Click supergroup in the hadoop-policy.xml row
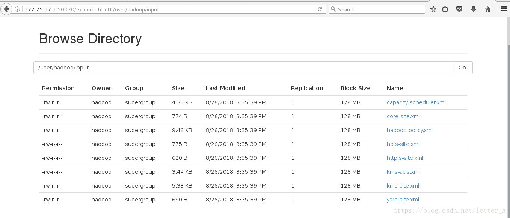This screenshot has width=510, height=218. 140,130
